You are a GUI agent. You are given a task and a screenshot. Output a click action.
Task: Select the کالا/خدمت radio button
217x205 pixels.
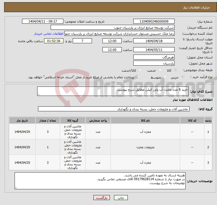[x=140, y=70]
